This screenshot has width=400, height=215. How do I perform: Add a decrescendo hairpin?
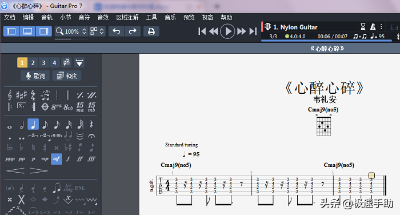click(38, 170)
